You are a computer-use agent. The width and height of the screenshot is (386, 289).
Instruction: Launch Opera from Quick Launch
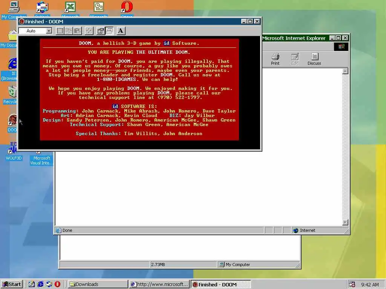coord(57,284)
